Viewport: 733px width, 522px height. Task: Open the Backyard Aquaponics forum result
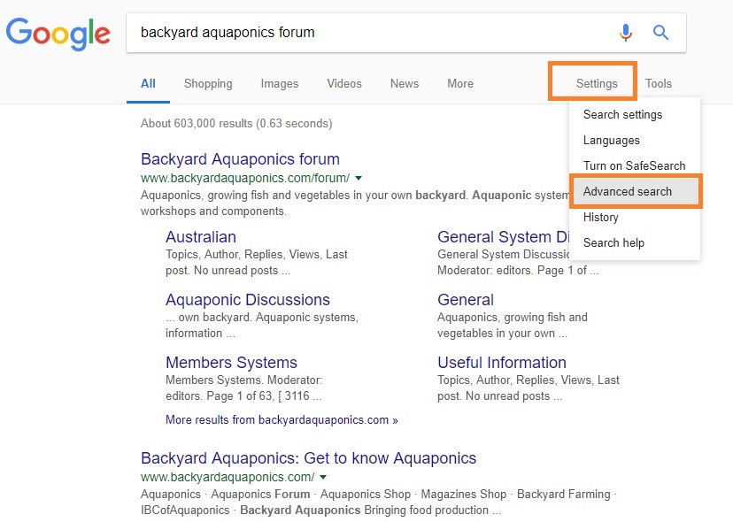[x=239, y=159]
